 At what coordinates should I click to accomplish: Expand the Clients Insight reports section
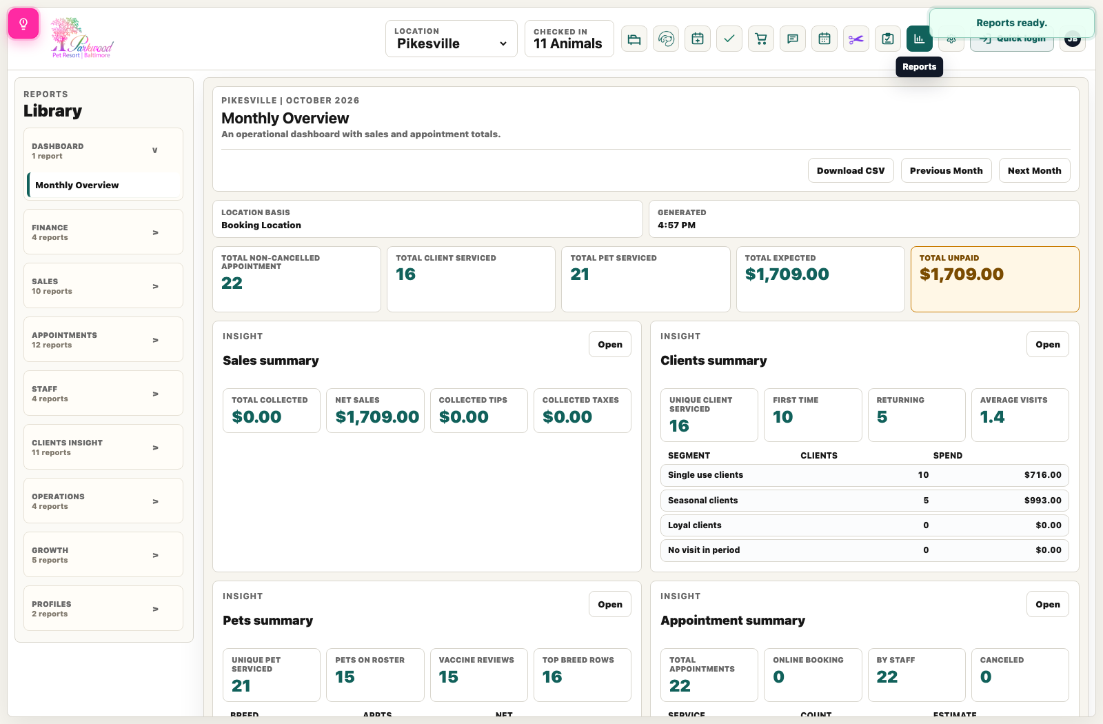pos(103,447)
